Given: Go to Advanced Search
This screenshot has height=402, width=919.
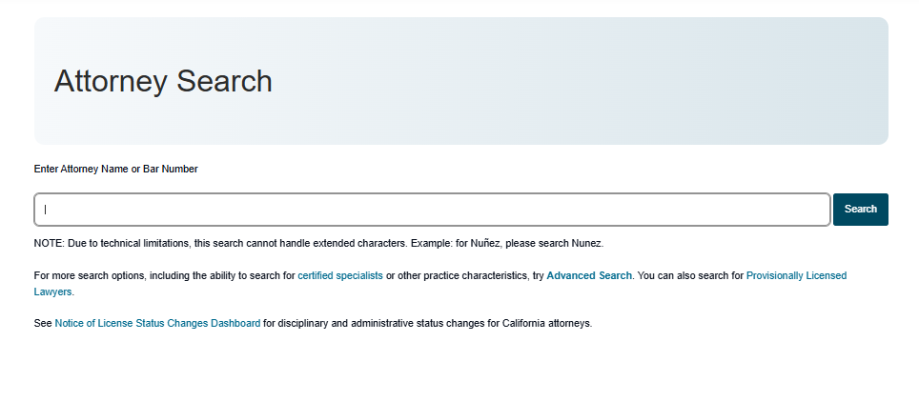Looking at the screenshot, I should click(588, 275).
